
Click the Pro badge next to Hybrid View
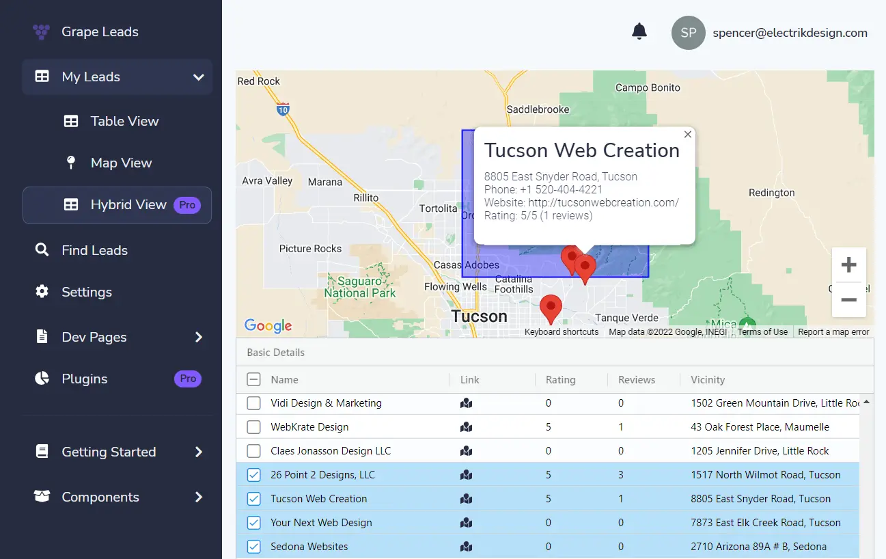pyautogui.click(x=187, y=205)
